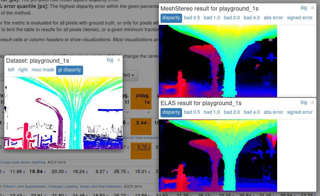This screenshot has height=196, width=320.
Task: Open the 'large-scale stereo matching' paper link
Action: 23,163
